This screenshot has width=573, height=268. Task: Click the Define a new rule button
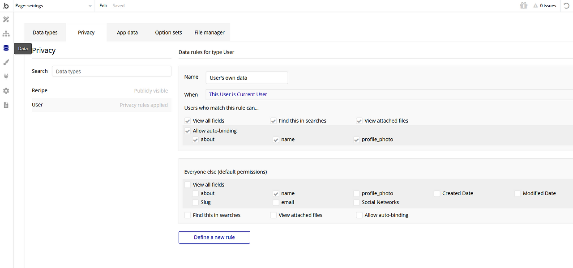214,237
